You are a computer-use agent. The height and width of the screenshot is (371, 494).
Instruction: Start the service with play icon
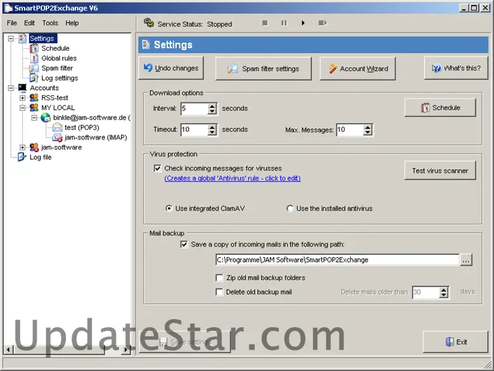[303, 23]
